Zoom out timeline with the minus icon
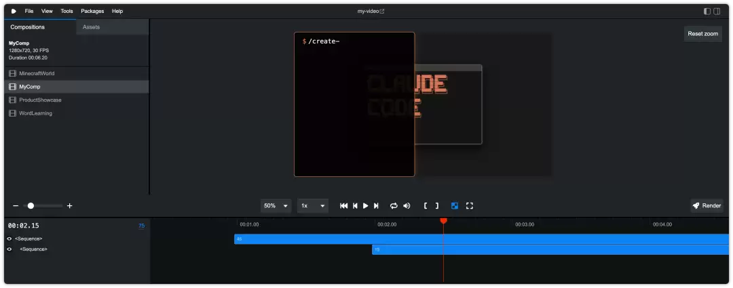Viewport: 733px width, 288px height. (16, 206)
